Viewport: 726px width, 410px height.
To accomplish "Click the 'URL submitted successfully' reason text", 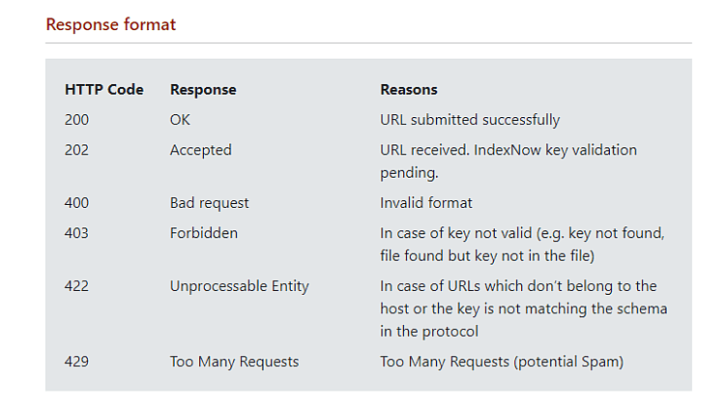I will pyautogui.click(x=470, y=120).
